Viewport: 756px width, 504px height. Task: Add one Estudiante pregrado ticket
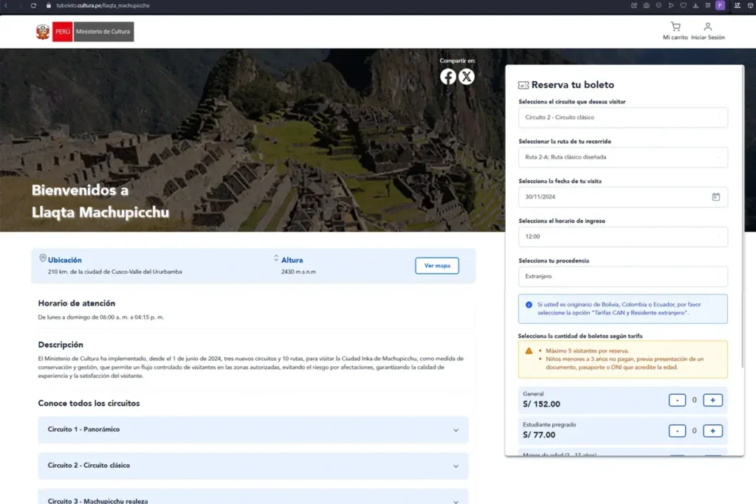tap(712, 431)
